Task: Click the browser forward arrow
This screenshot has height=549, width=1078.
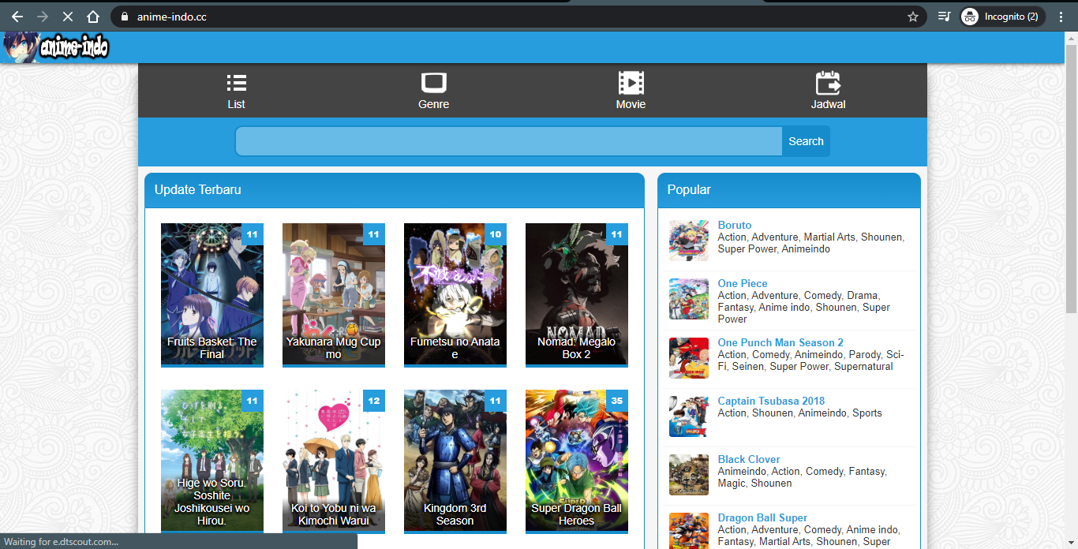Action: [x=43, y=17]
